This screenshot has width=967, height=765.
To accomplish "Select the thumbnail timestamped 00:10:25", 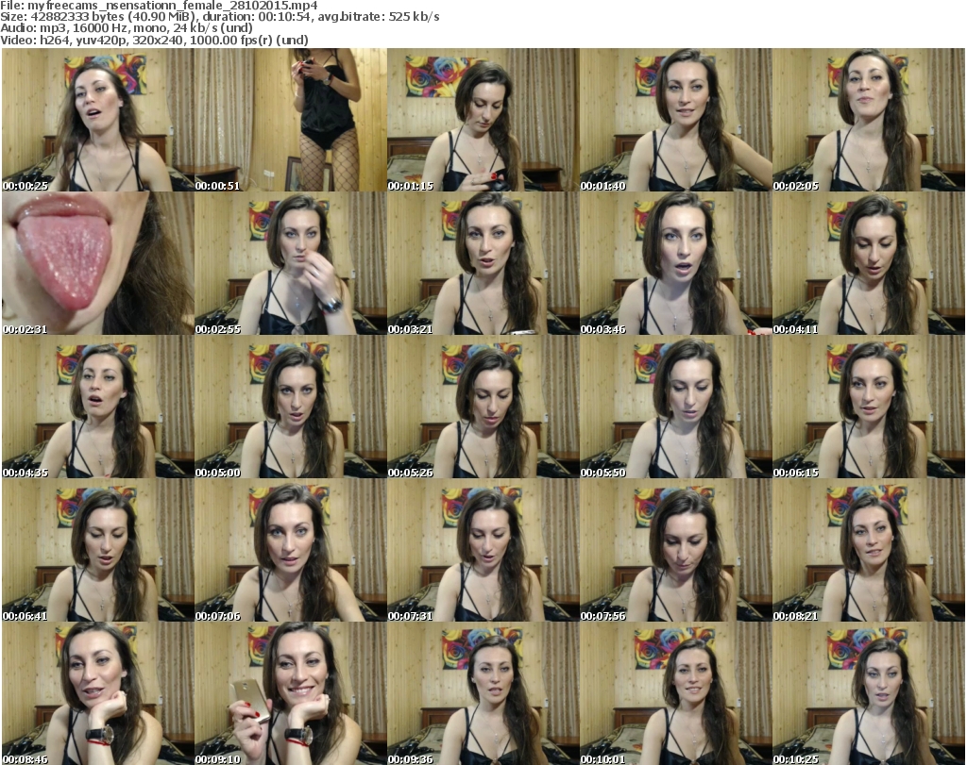I will (x=868, y=693).
